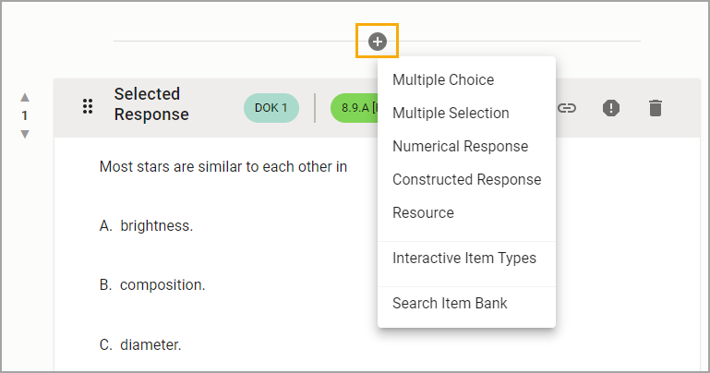
Task: Select answer A. brightness
Action: coord(147,226)
